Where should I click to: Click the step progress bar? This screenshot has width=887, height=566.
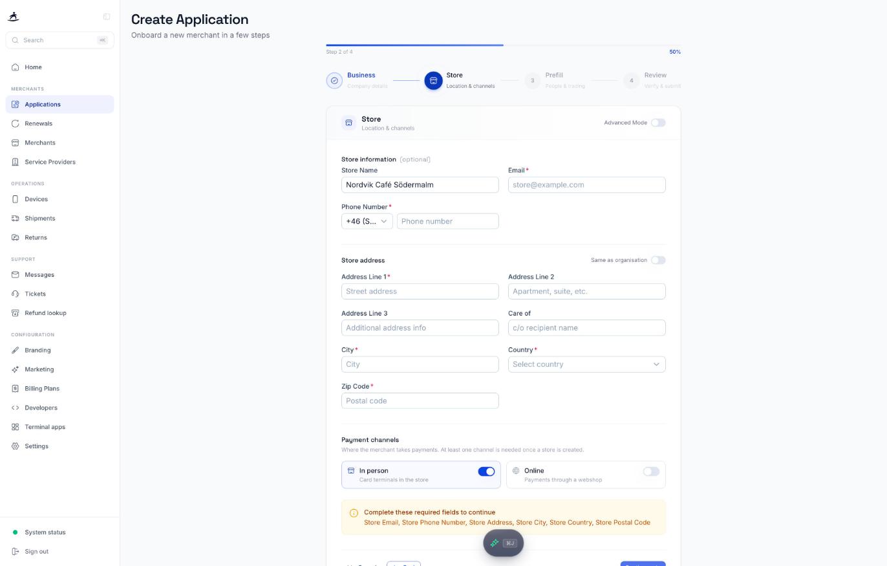504,45
